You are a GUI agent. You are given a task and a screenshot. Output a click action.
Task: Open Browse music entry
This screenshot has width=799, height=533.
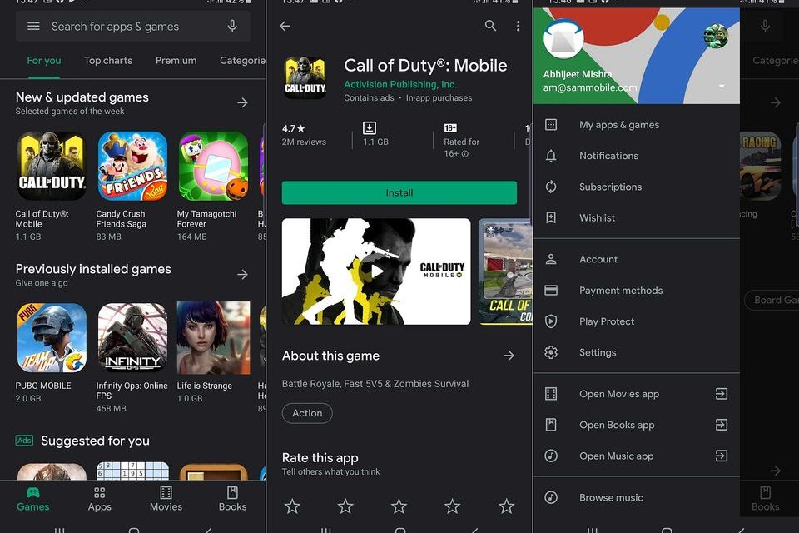point(637,497)
